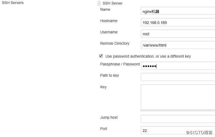Click the Remote Directory label
The height and width of the screenshot is (137, 215).
point(115,43)
